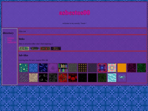The width and height of the screenshot is (148, 111).
Task: Select the dark blue bubbles tile
Action: point(43,68)
